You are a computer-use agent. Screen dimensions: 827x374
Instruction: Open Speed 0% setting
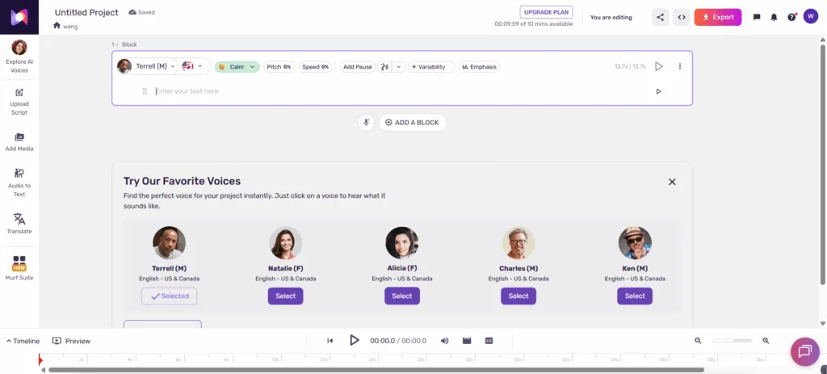coord(316,67)
